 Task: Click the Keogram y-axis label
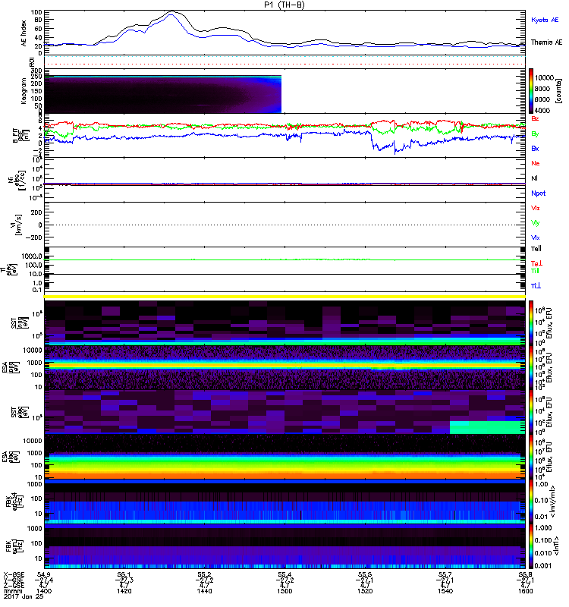[x=24, y=91]
